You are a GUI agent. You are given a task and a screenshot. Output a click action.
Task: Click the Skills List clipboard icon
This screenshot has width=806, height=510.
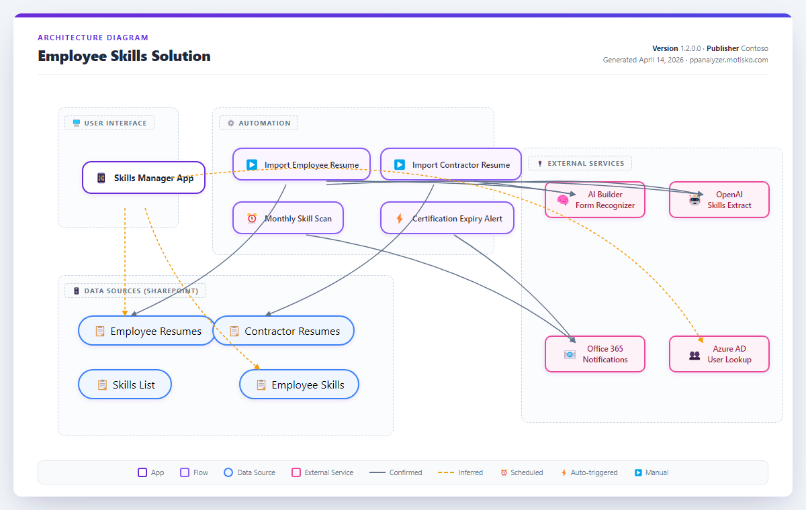click(102, 385)
